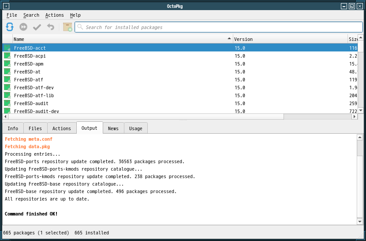Image resolution: width=366 pixels, height=241 pixels.
Task: Select the FreeBSD-at package name
Action: 27,72
